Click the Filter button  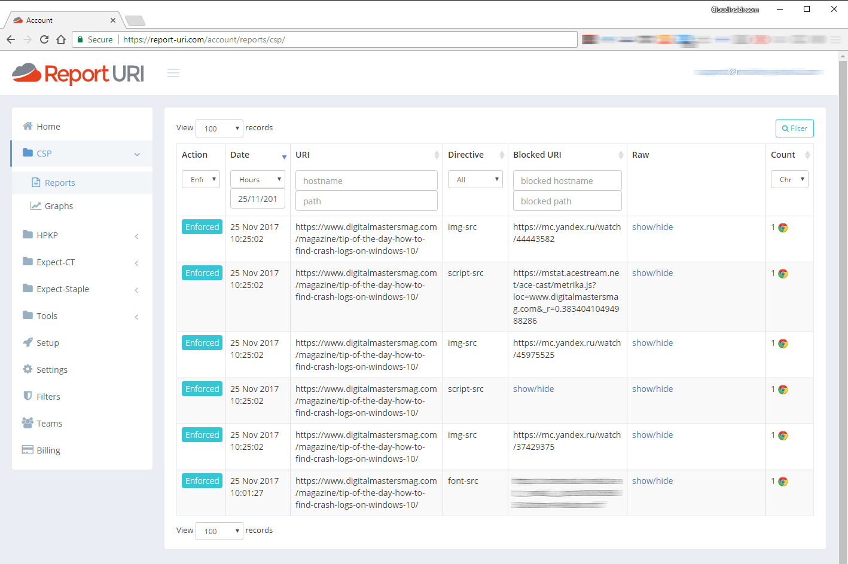794,128
